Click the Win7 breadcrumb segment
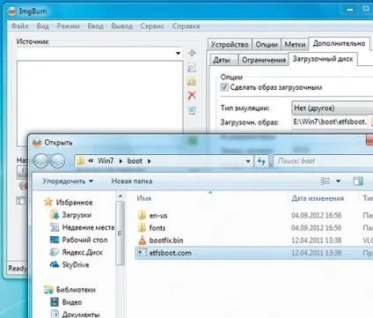 click(106, 161)
